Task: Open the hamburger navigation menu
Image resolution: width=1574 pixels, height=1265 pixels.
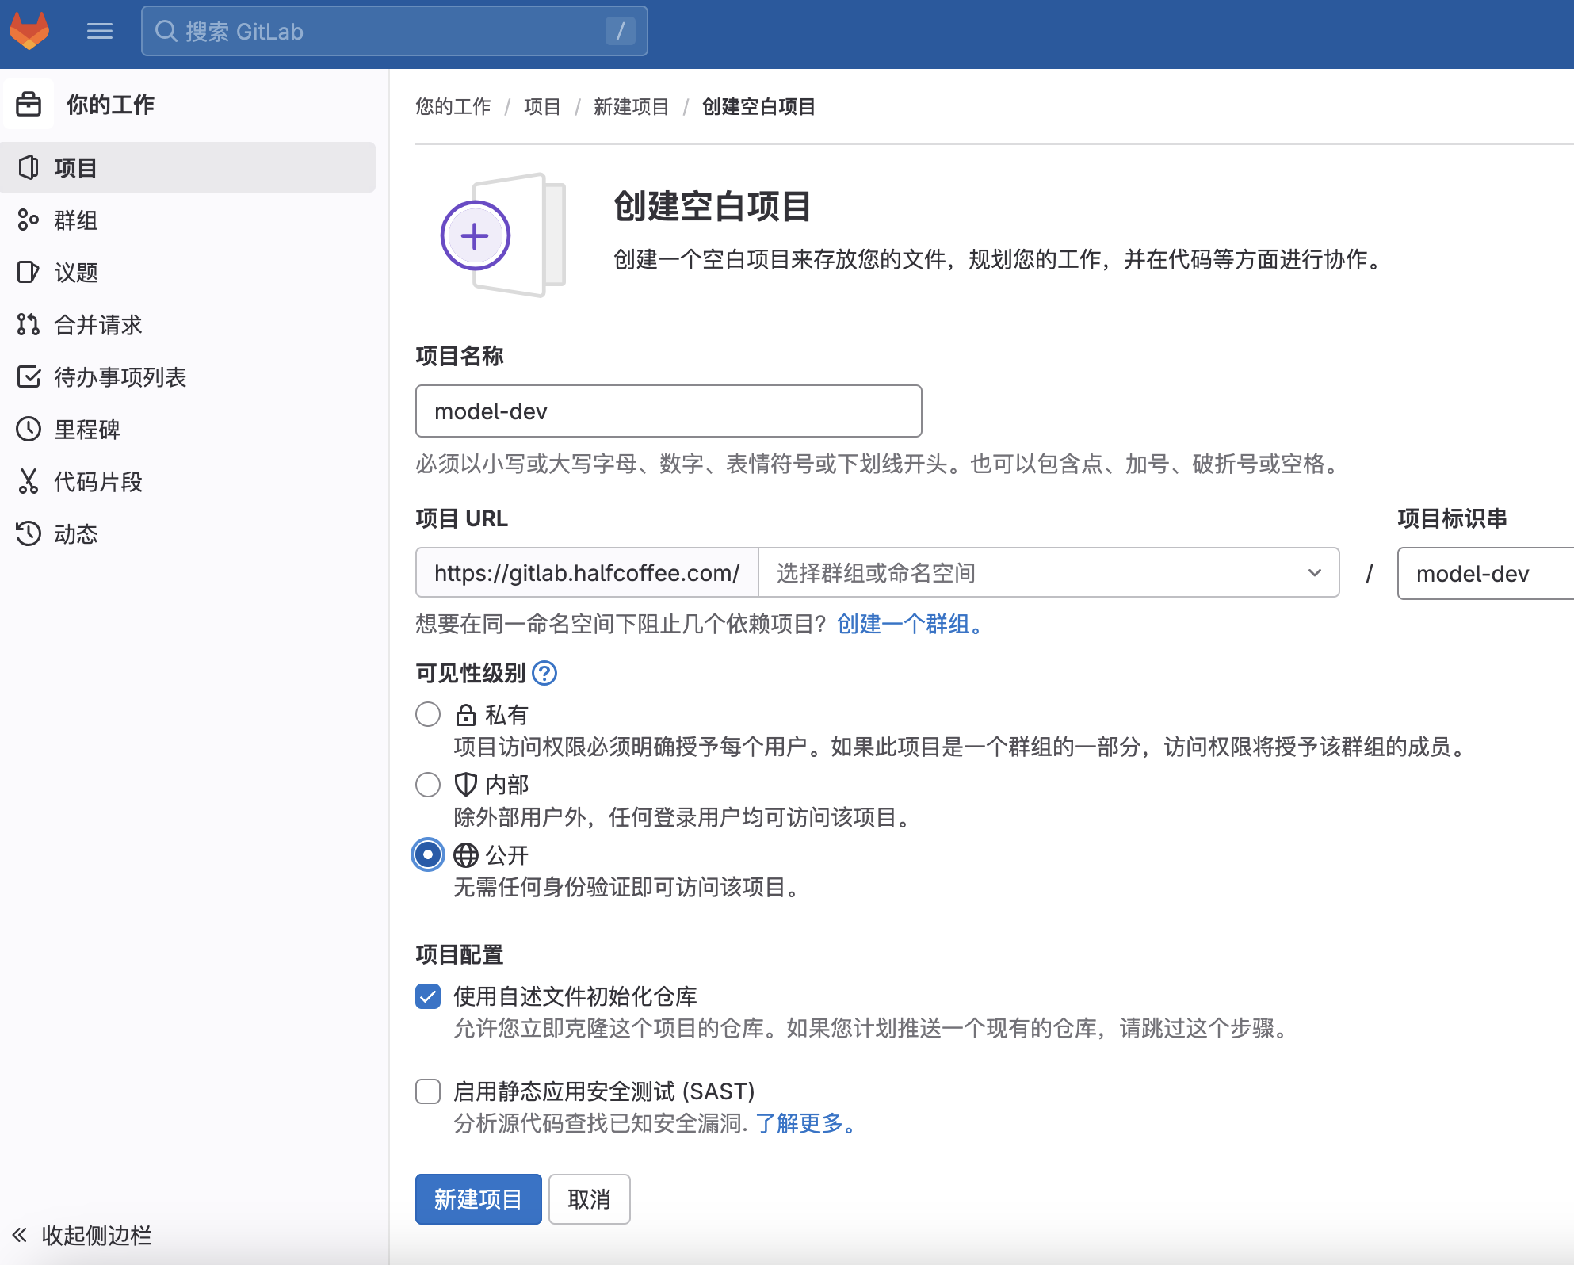Action: (x=100, y=31)
